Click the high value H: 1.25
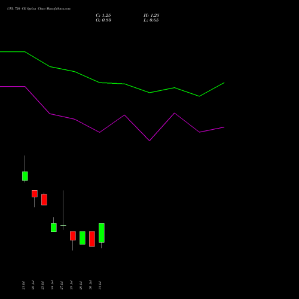299x299 pixels. [x=151, y=16]
